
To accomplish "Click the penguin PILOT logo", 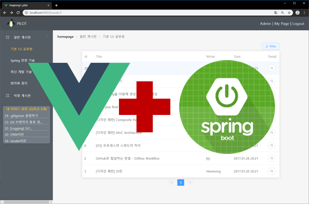I will tap(11, 24).
